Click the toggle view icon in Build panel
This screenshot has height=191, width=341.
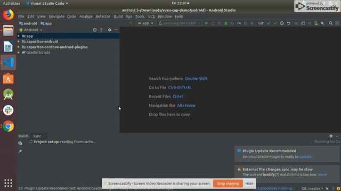point(20,143)
